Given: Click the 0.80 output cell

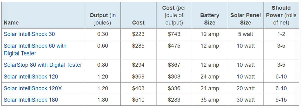Looking at the screenshot, I should tap(103, 65).
